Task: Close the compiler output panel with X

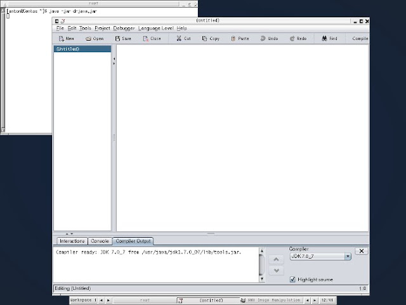Action: pos(362,251)
